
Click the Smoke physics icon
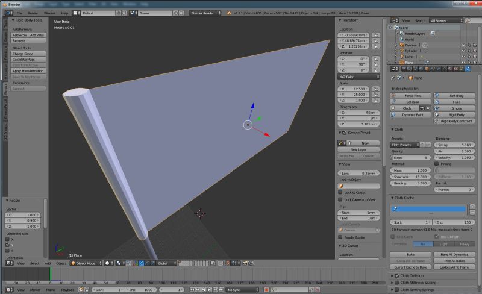[437, 108]
